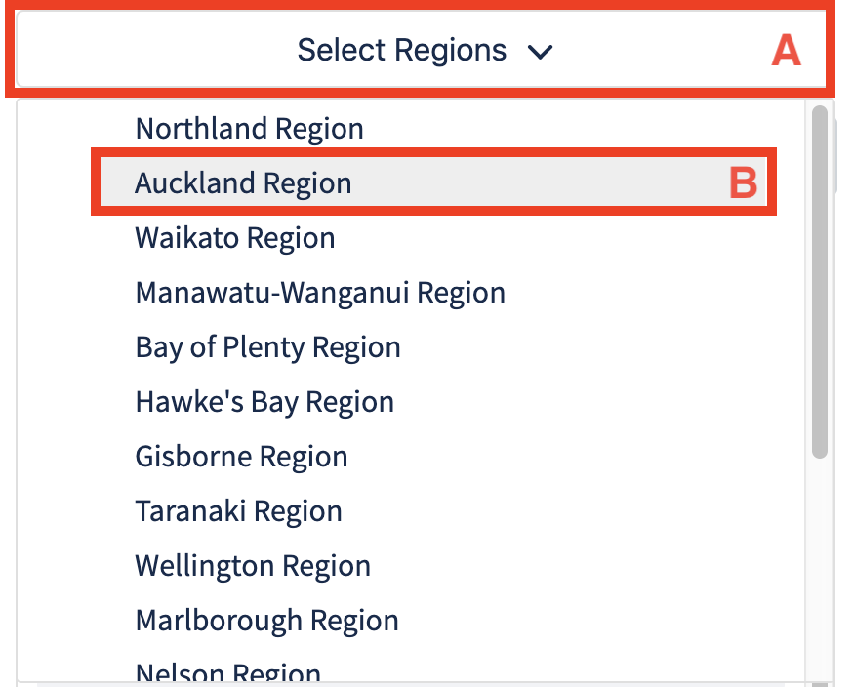853x687 pixels.
Task: Click the 'Select Regions' label text
Action: coord(401,51)
